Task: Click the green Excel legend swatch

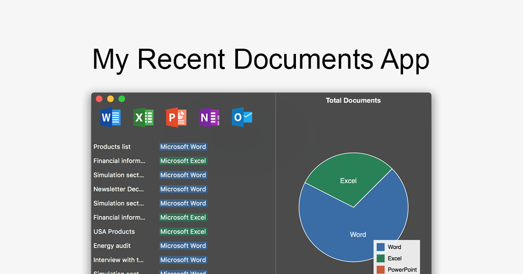Action: [x=380, y=258]
